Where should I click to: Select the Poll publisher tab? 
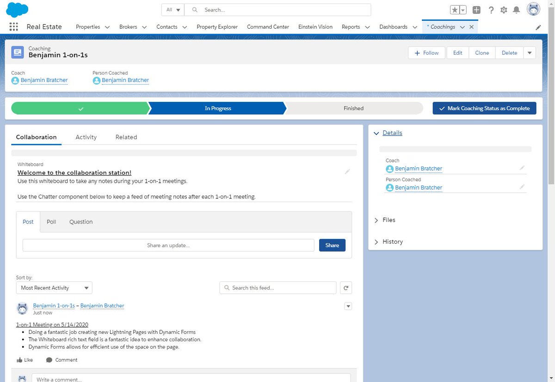click(x=51, y=222)
